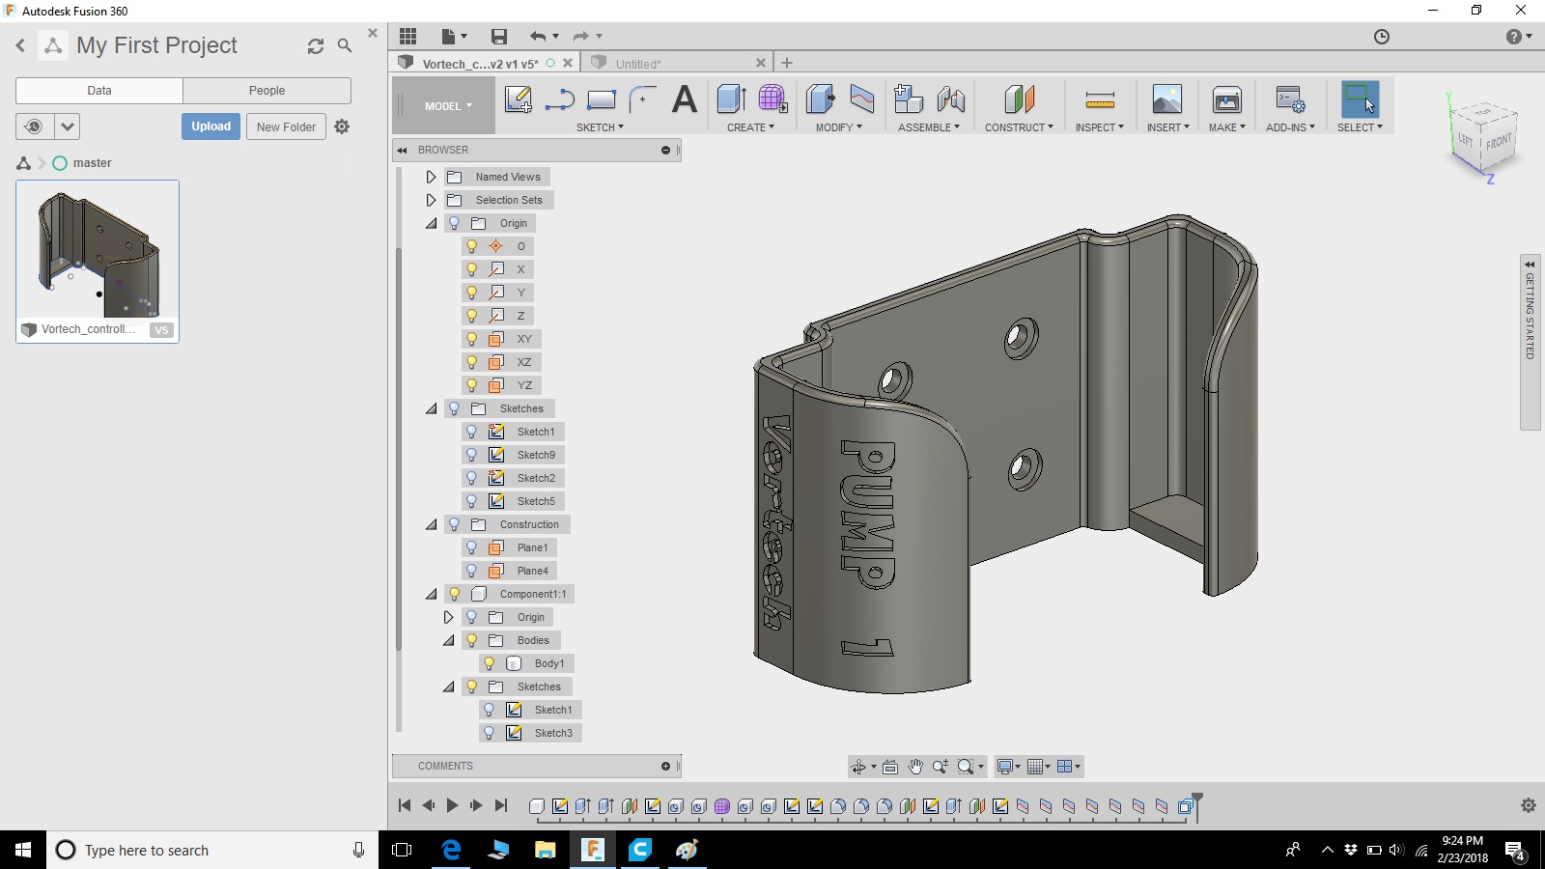The width and height of the screenshot is (1545, 869).
Task: Toggle visibility bulb for Body1
Action: coord(490,663)
